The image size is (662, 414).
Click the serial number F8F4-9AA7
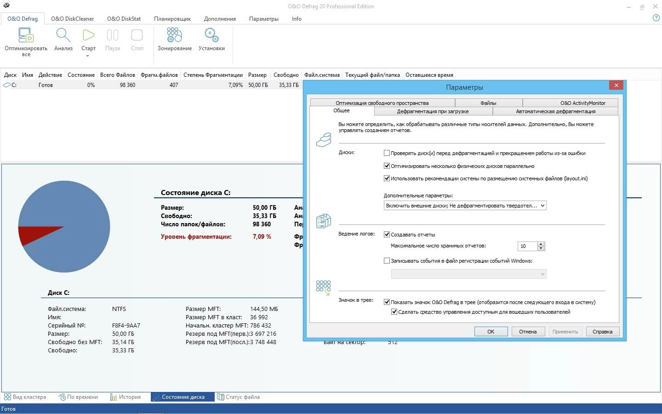tap(126, 326)
